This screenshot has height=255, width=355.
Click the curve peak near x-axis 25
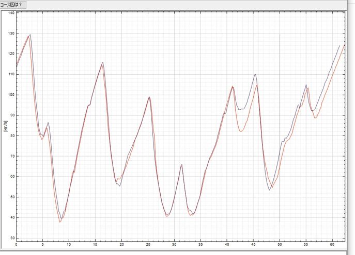149,97
